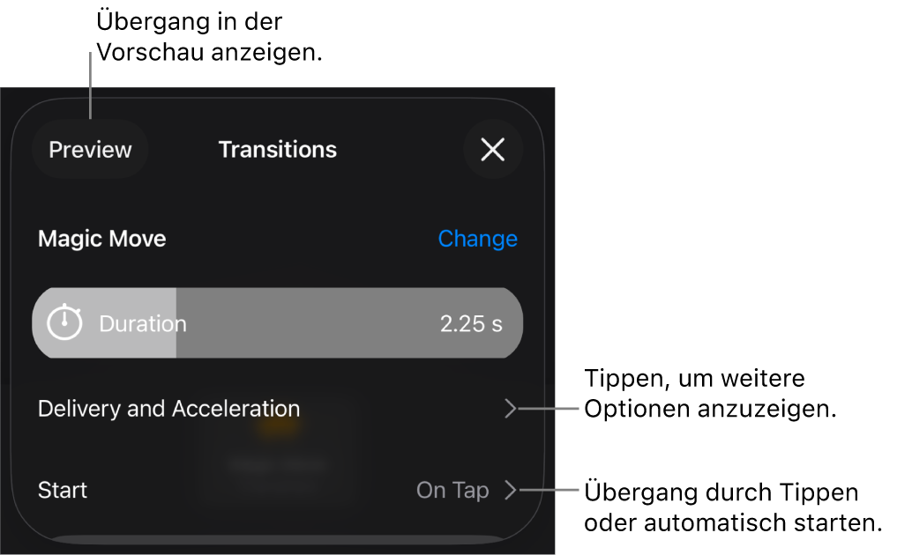Click the 2.25 s duration value
This screenshot has height=555, width=897.
click(x=471, y=323)
